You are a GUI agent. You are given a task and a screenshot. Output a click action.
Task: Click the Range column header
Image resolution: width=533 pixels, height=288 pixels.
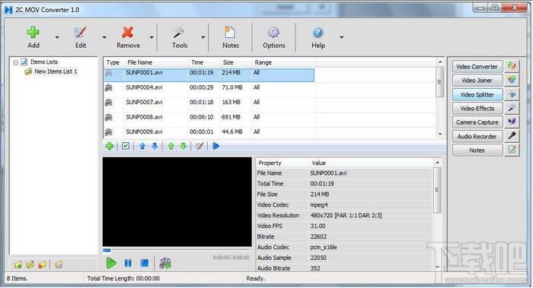(x=263, y=62)
